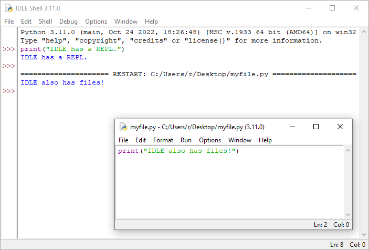The height and width of the screenshot is (250, 369).
Task: Open the Window menu in IDLE Shell
Action: click(x=126, y=22)
